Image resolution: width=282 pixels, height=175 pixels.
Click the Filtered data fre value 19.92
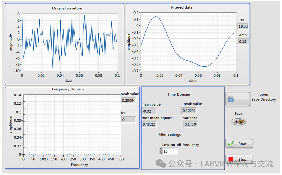[243, 27]
